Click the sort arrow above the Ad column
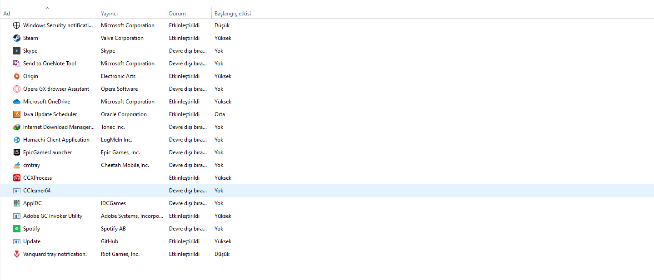The height and width of the screenshot is (280, 654). click(x=48, y=8)
